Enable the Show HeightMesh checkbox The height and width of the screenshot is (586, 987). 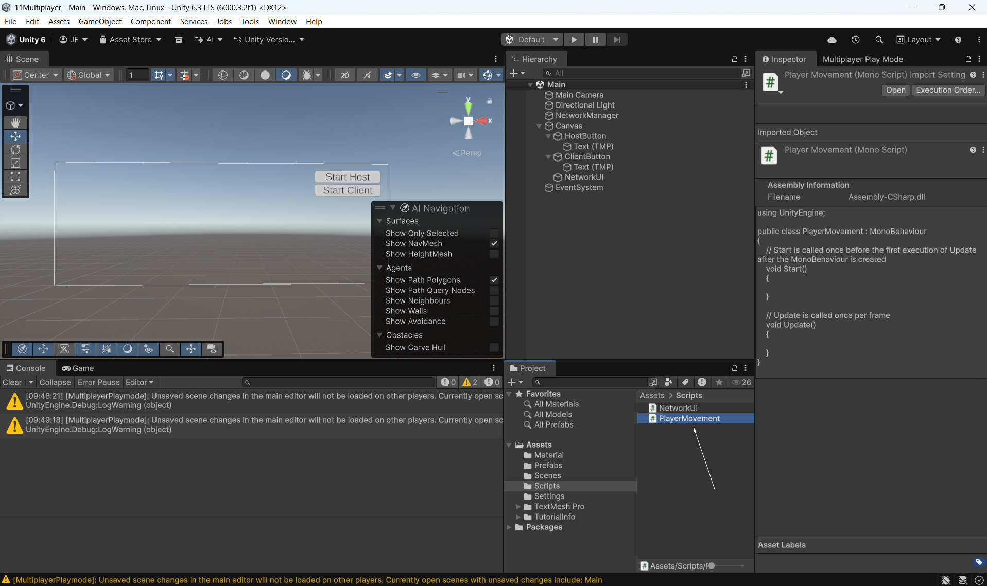point(494,254)
